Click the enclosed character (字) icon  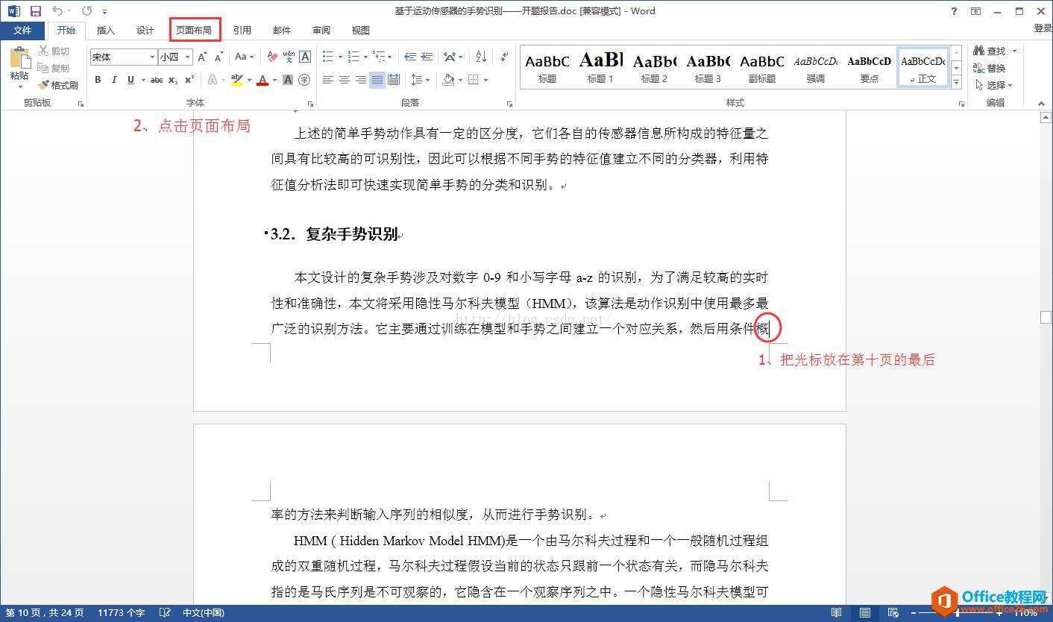[x=304, y=80]
